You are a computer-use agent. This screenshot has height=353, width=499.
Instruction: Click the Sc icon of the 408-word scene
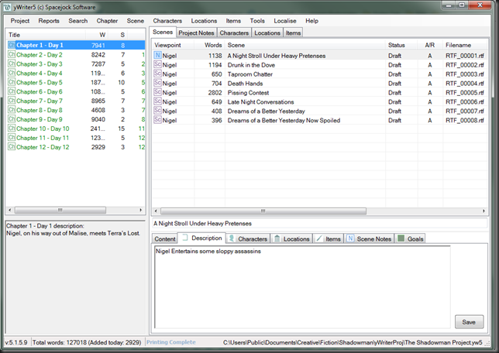point(157,111)
